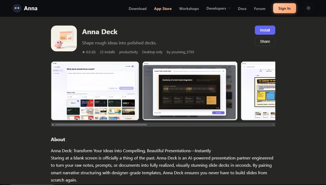Open the Docs page
The image size is (326, 185).
(x=242, y=9)
